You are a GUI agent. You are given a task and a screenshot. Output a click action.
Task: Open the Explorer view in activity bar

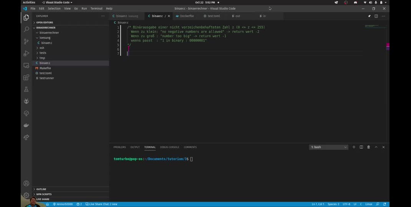point(26,18)
